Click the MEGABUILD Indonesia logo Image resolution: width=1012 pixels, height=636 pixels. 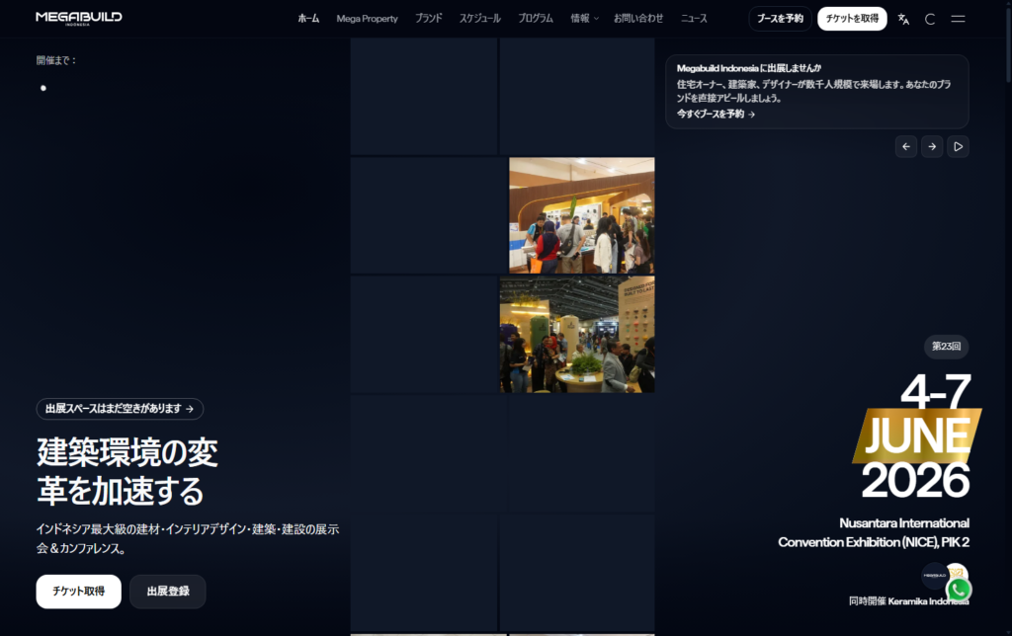coord(77,17)
